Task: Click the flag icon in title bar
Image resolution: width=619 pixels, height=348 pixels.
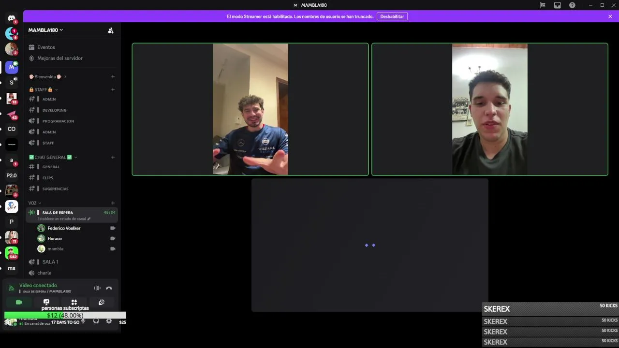Action: pos(543,5)
